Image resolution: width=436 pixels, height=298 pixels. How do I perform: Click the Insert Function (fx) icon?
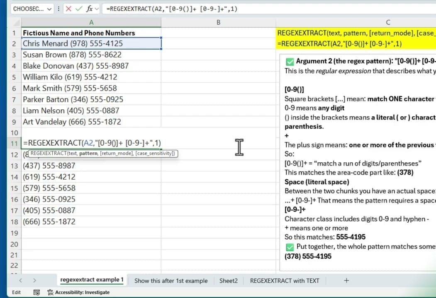90,8
